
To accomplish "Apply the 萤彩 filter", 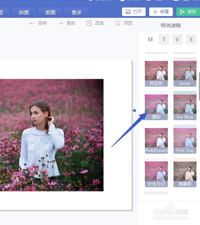I will point(156,106).
